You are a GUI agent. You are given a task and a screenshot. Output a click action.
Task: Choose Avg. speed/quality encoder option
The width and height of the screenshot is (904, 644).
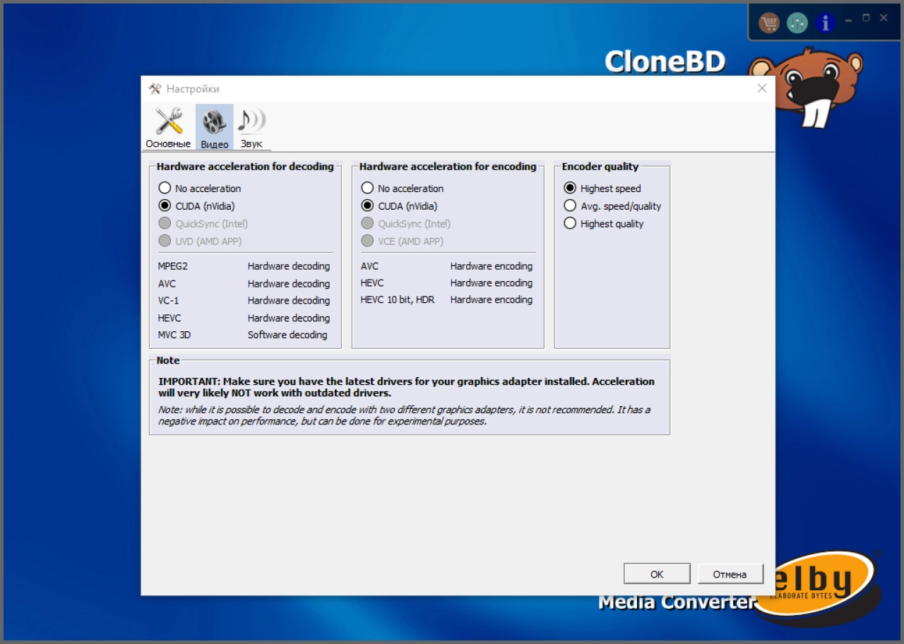[613, 206]
